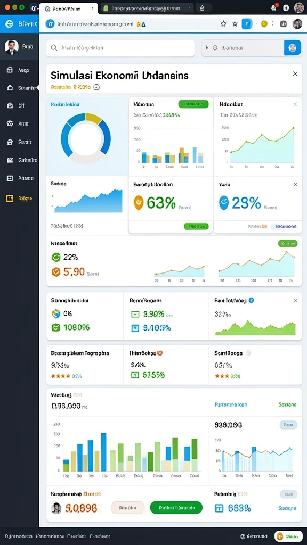Click the avatar beside 5,0896
Screen dimensions: 307x545
56,508
